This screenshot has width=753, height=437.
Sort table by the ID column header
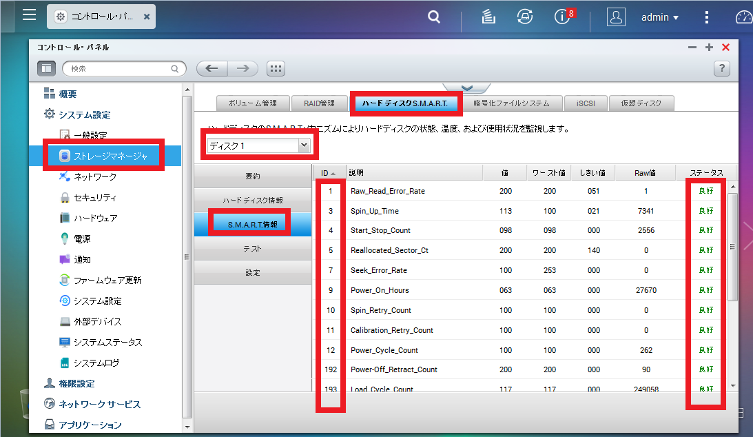(x=328, y=172)
